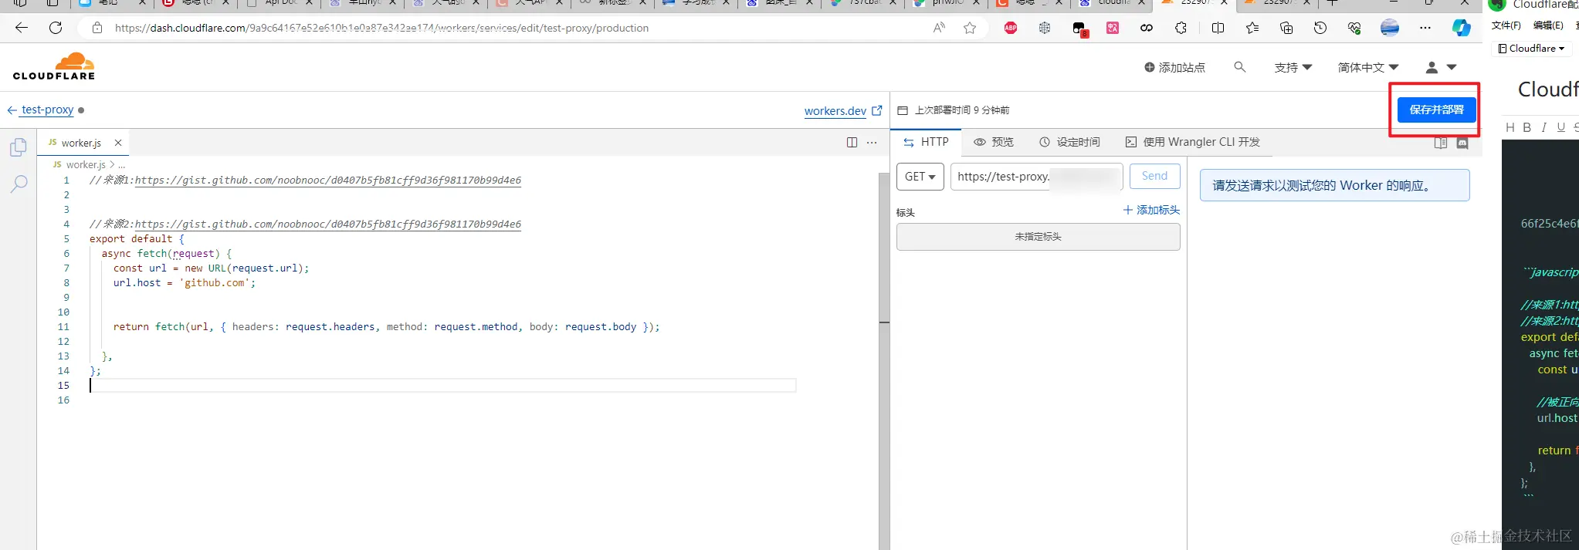Toggle browser split screen icon
This screenshot has width=1579, height=550.
[1218, 28]
